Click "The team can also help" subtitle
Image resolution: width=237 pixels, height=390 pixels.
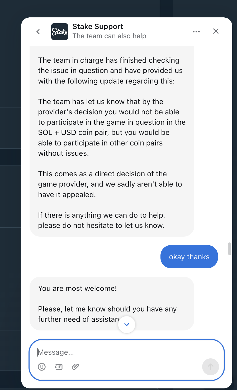click(x=109, y=36)
